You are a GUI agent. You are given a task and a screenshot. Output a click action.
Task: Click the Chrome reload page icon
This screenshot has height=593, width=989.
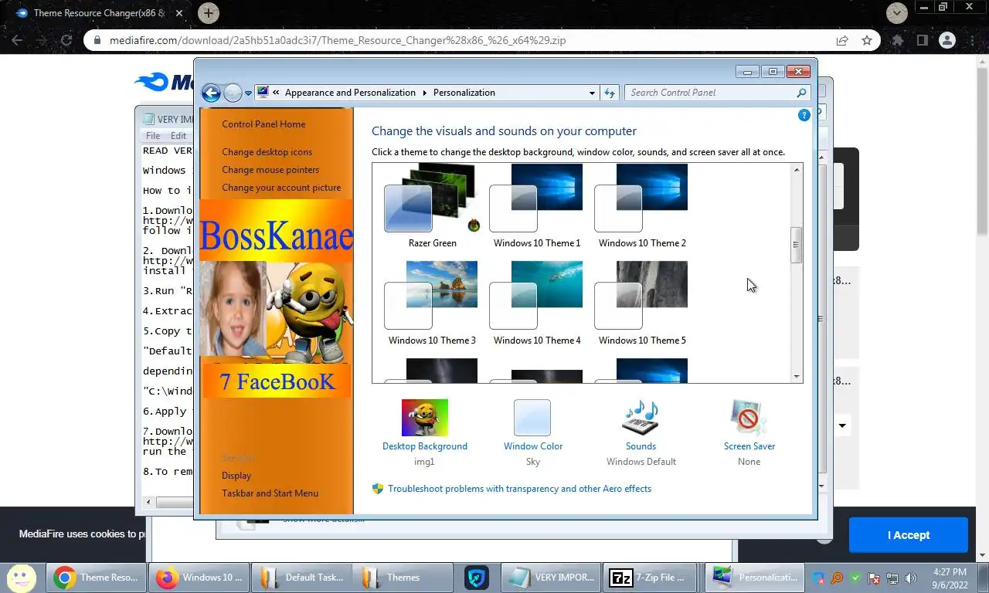[x=66, y=40]
